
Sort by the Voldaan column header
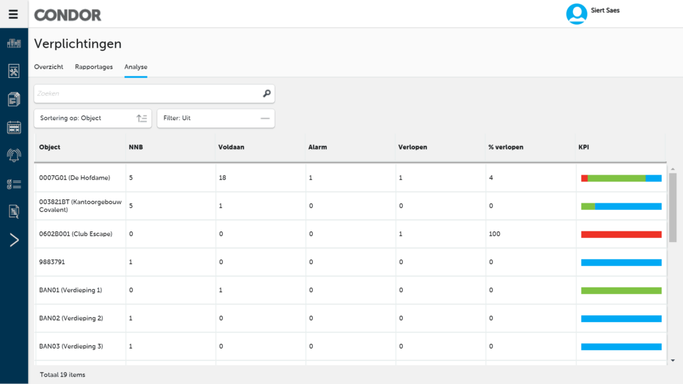coord(231,147)
